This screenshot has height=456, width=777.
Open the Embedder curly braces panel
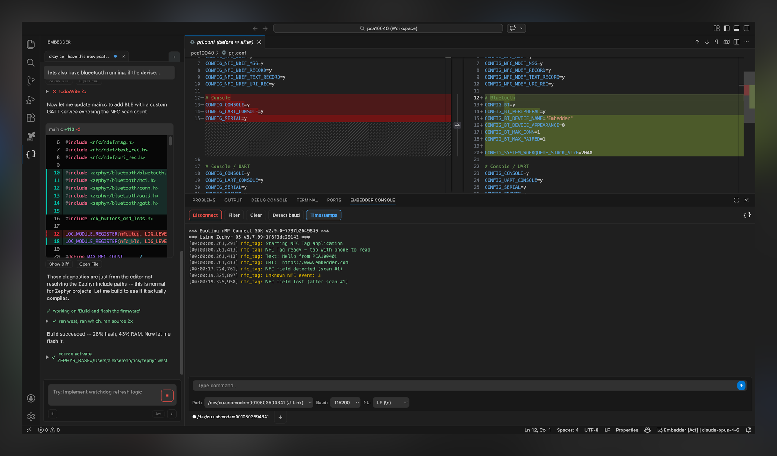[x=31, y=154]
